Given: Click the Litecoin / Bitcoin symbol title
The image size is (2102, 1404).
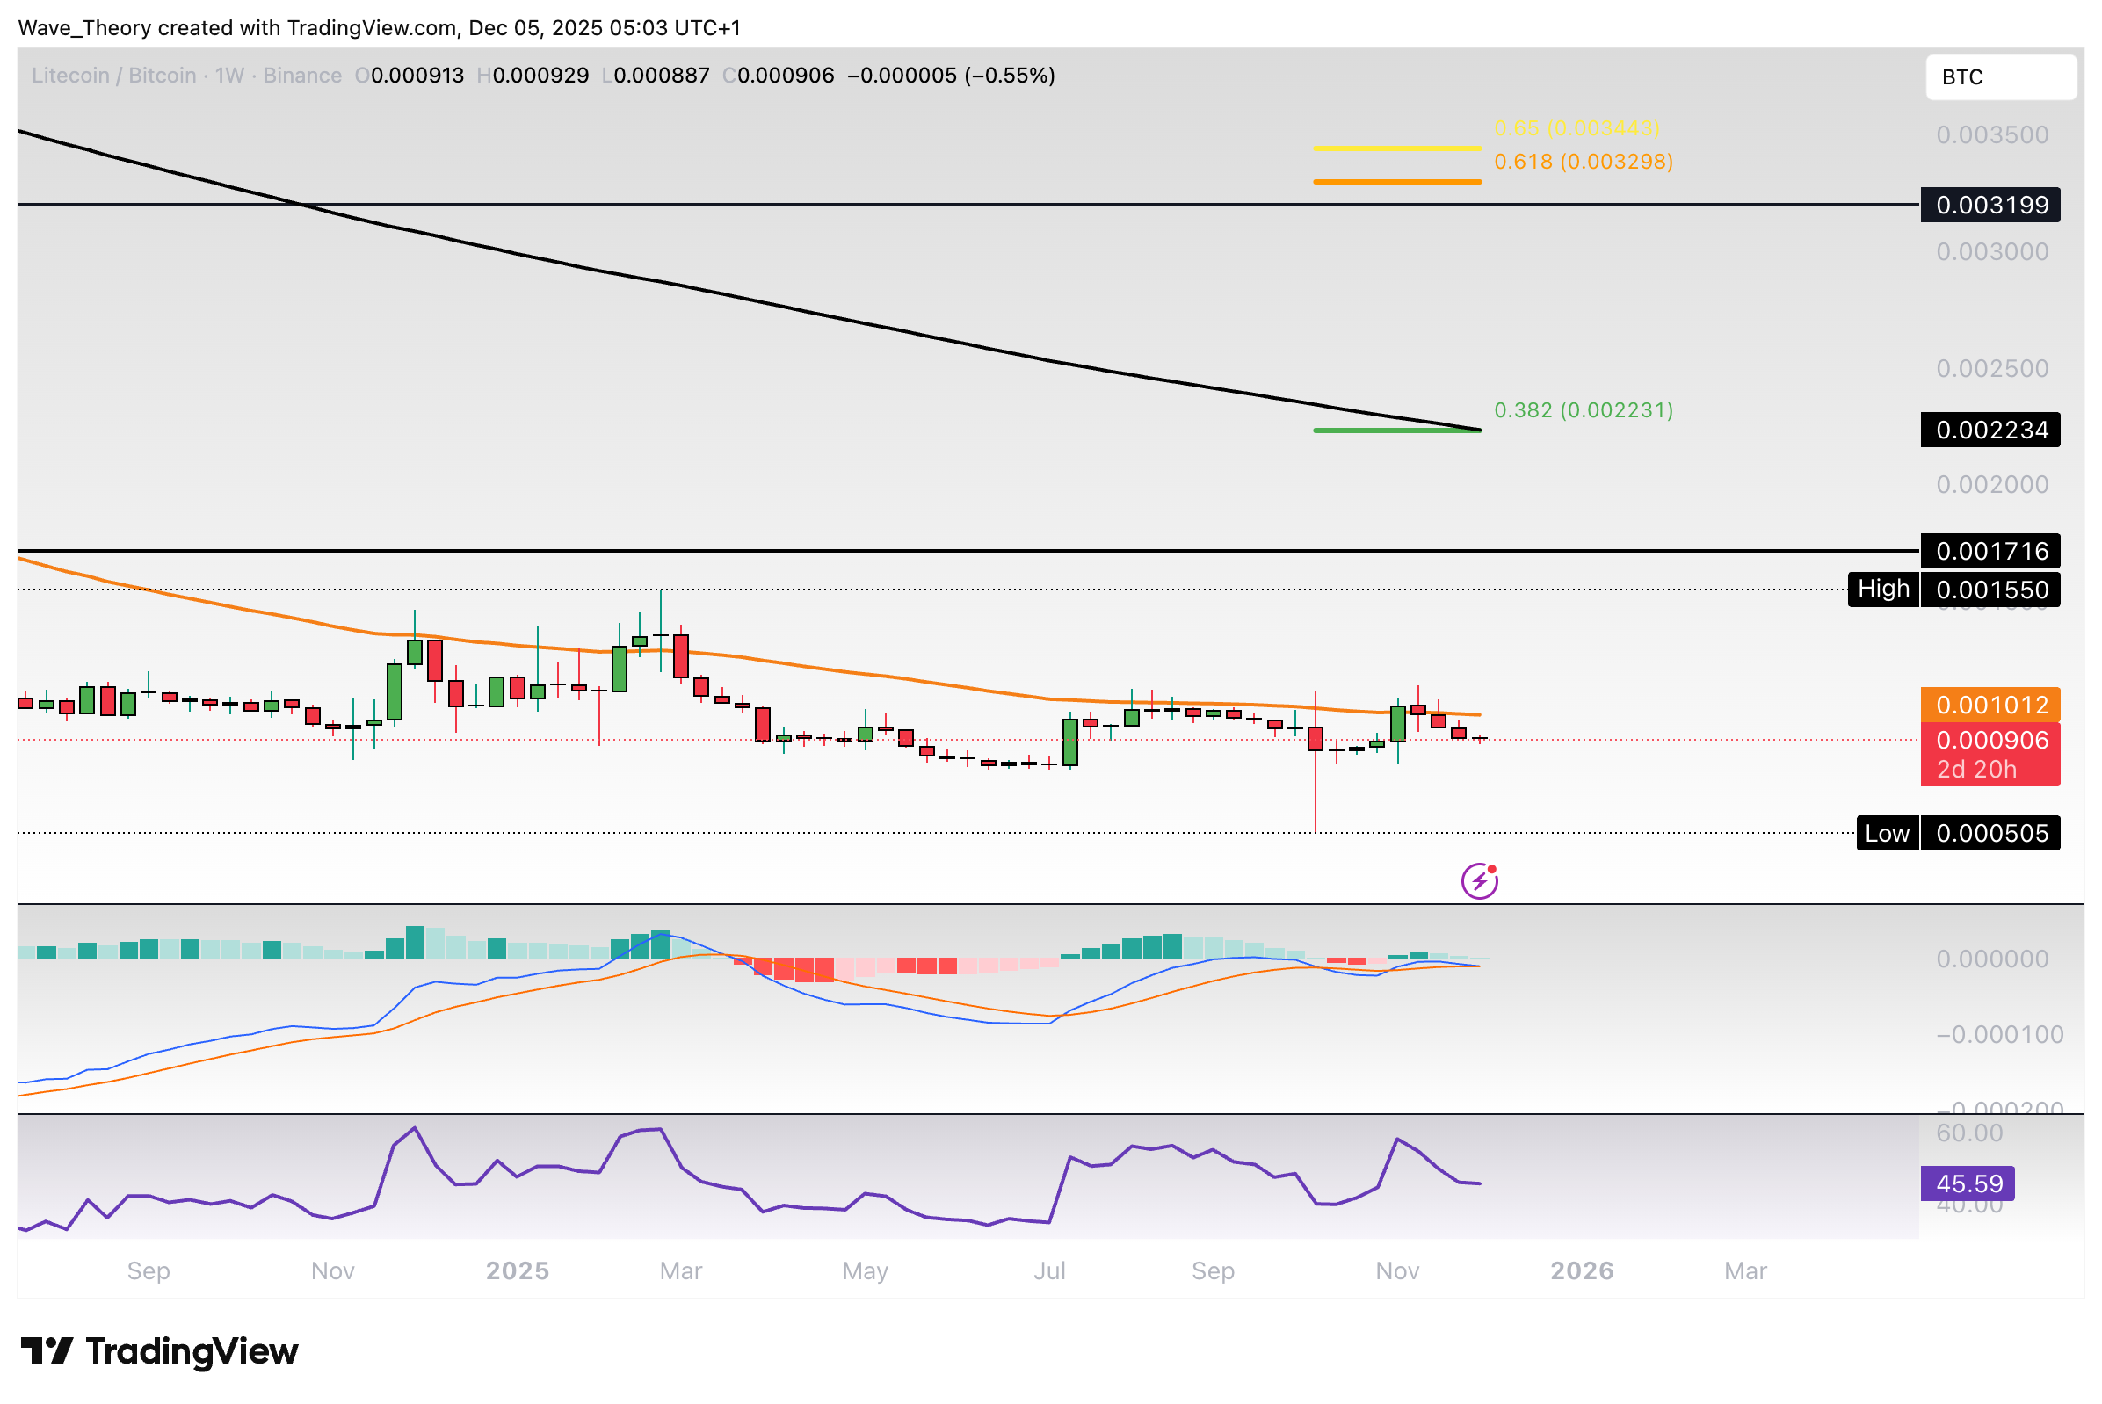Looking at the screenshot, I should click(x=113, y=76).
